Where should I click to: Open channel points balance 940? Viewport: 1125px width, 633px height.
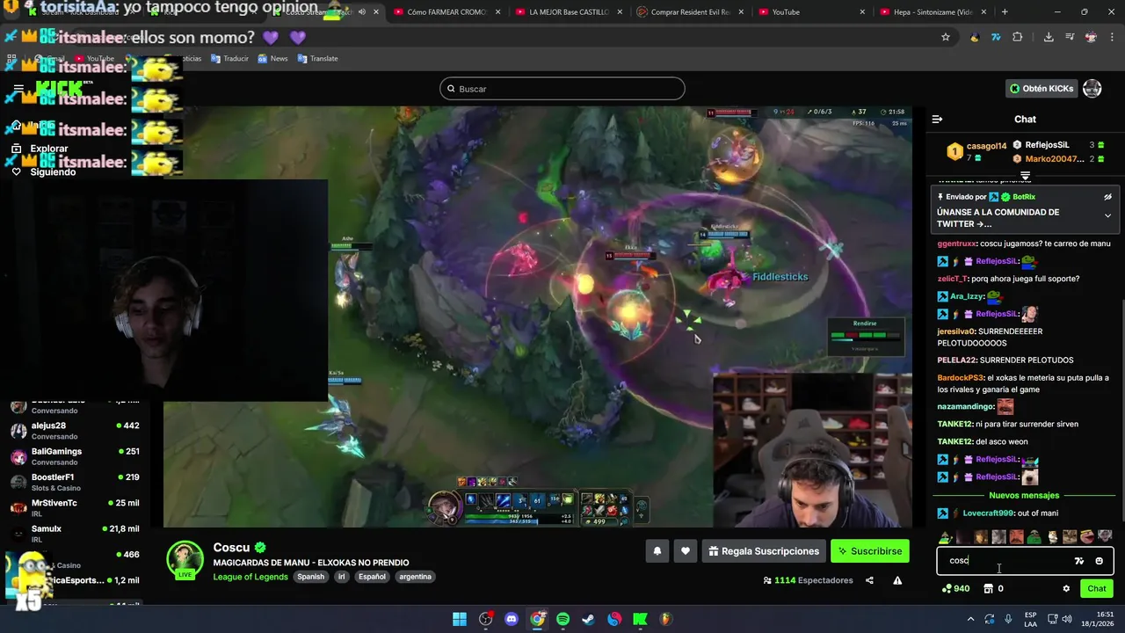click(955, 589)
